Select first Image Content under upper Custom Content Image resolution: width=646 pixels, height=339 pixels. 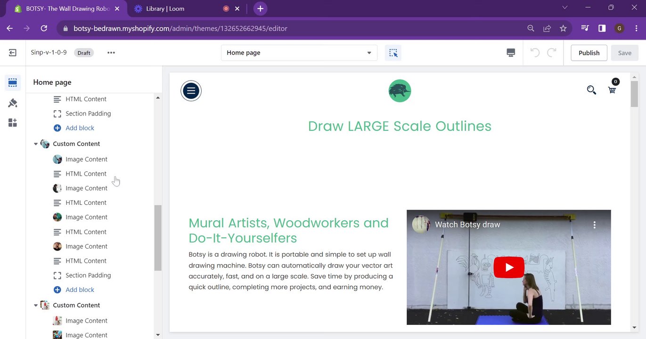click(x=86, y=160)
